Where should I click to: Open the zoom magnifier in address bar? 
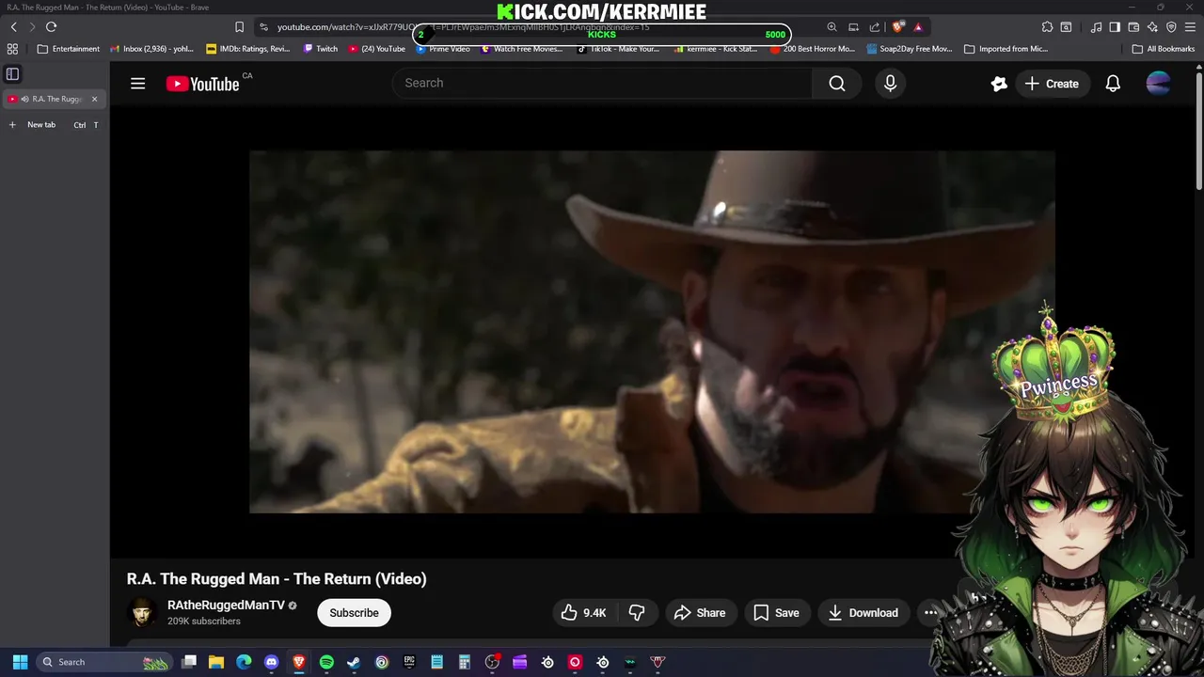[832, 27]
